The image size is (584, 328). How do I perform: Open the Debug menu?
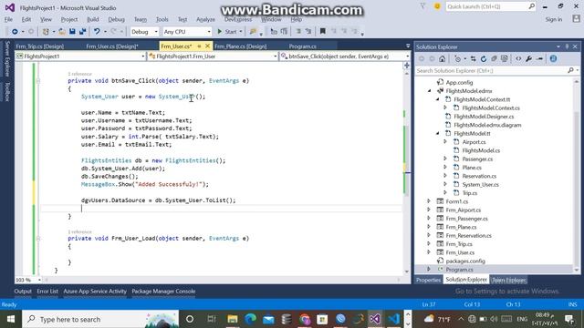coord(116,19)
